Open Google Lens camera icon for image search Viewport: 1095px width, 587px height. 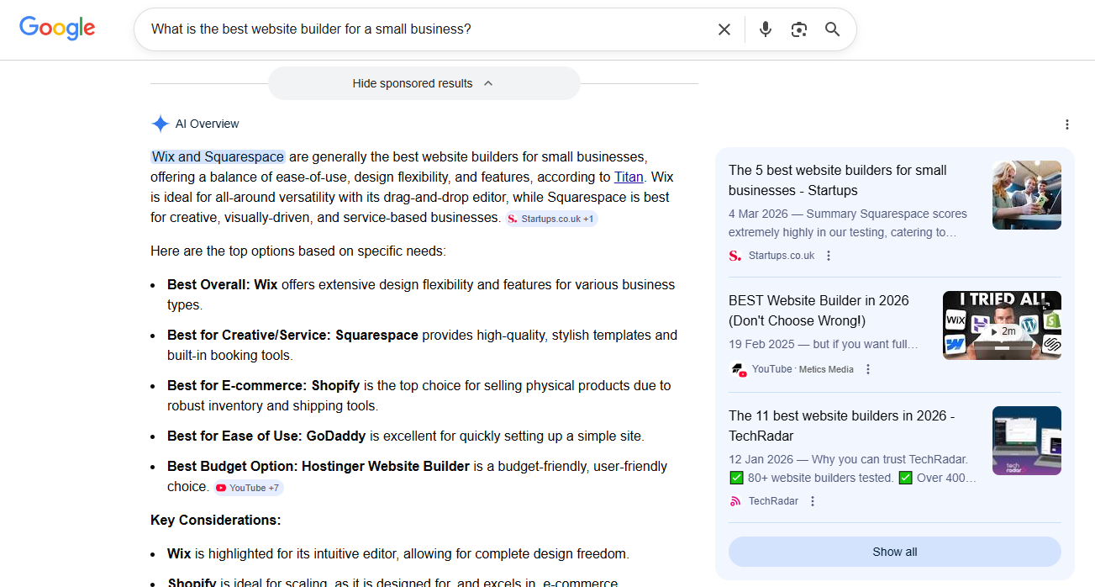798,29
